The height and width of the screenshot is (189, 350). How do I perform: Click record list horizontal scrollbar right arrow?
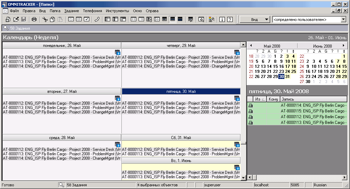pos(344,178)
